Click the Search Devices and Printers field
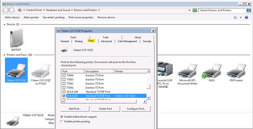The image size is (253, 129). tap(222, 10)
